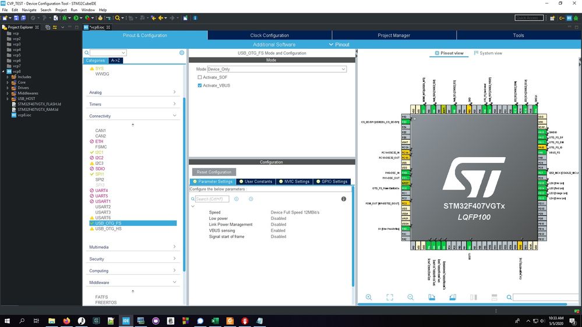Click the pinout horizontal scrollbar

coord(462,304)
